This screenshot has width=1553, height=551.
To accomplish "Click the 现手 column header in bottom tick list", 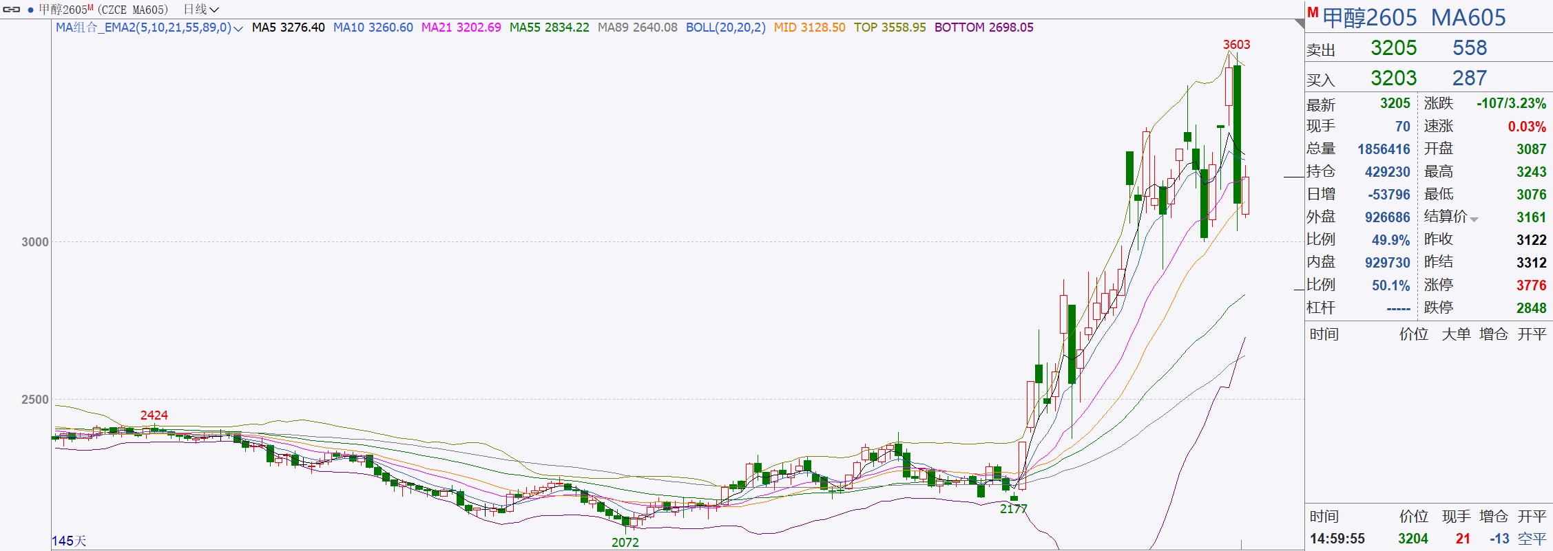I will [1456, 517].
